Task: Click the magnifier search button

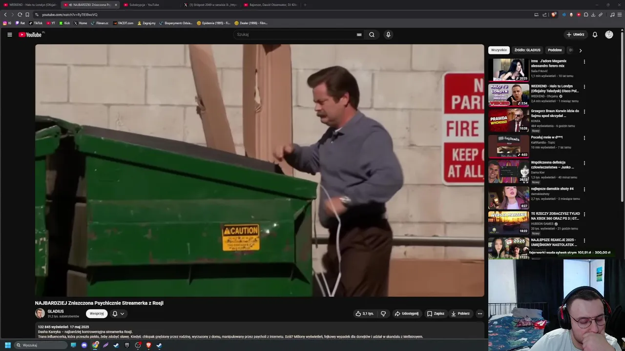Action: pos(372,35)
